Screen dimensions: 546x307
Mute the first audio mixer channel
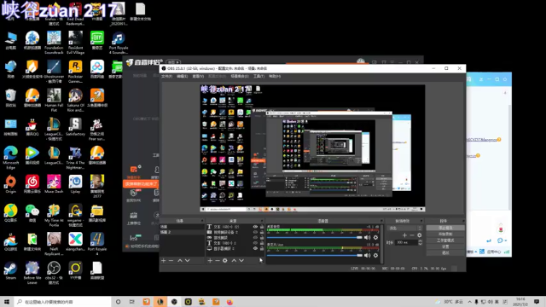(367, 237)
